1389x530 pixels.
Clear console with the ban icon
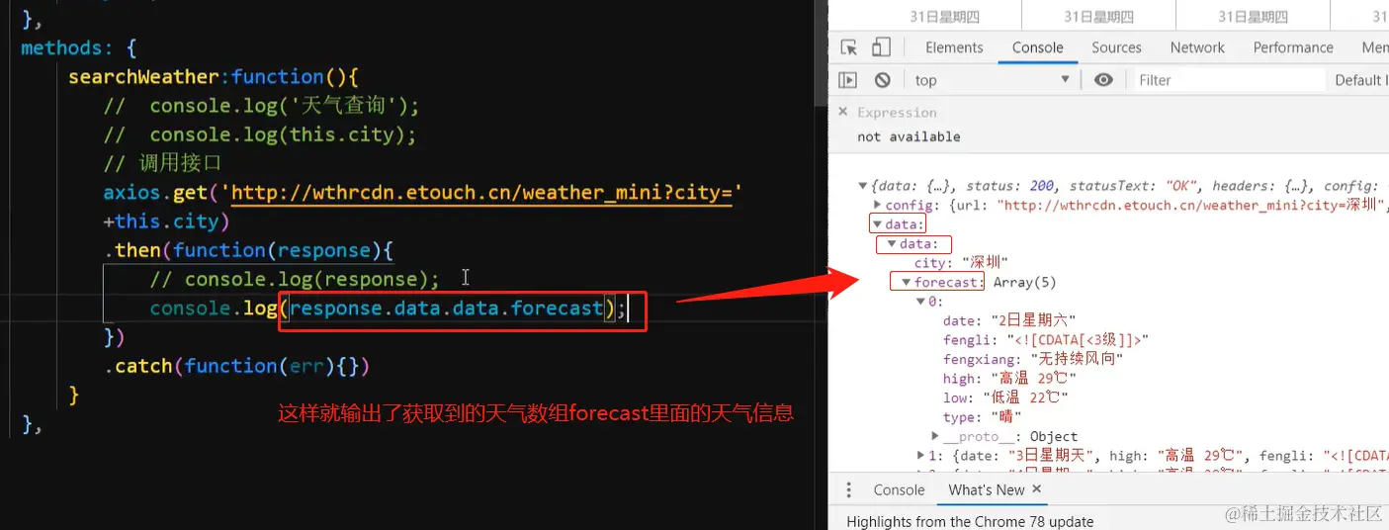(883, 80)
